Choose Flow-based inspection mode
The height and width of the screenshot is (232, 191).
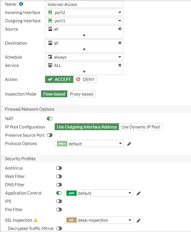[54, 94]
